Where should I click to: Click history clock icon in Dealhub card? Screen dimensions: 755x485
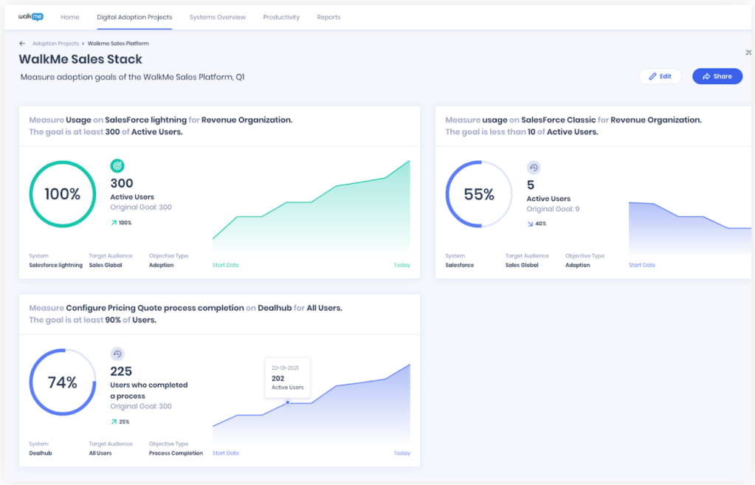(x=117, y=354)
